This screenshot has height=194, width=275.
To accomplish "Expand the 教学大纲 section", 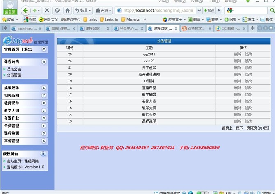I will 44,111.
